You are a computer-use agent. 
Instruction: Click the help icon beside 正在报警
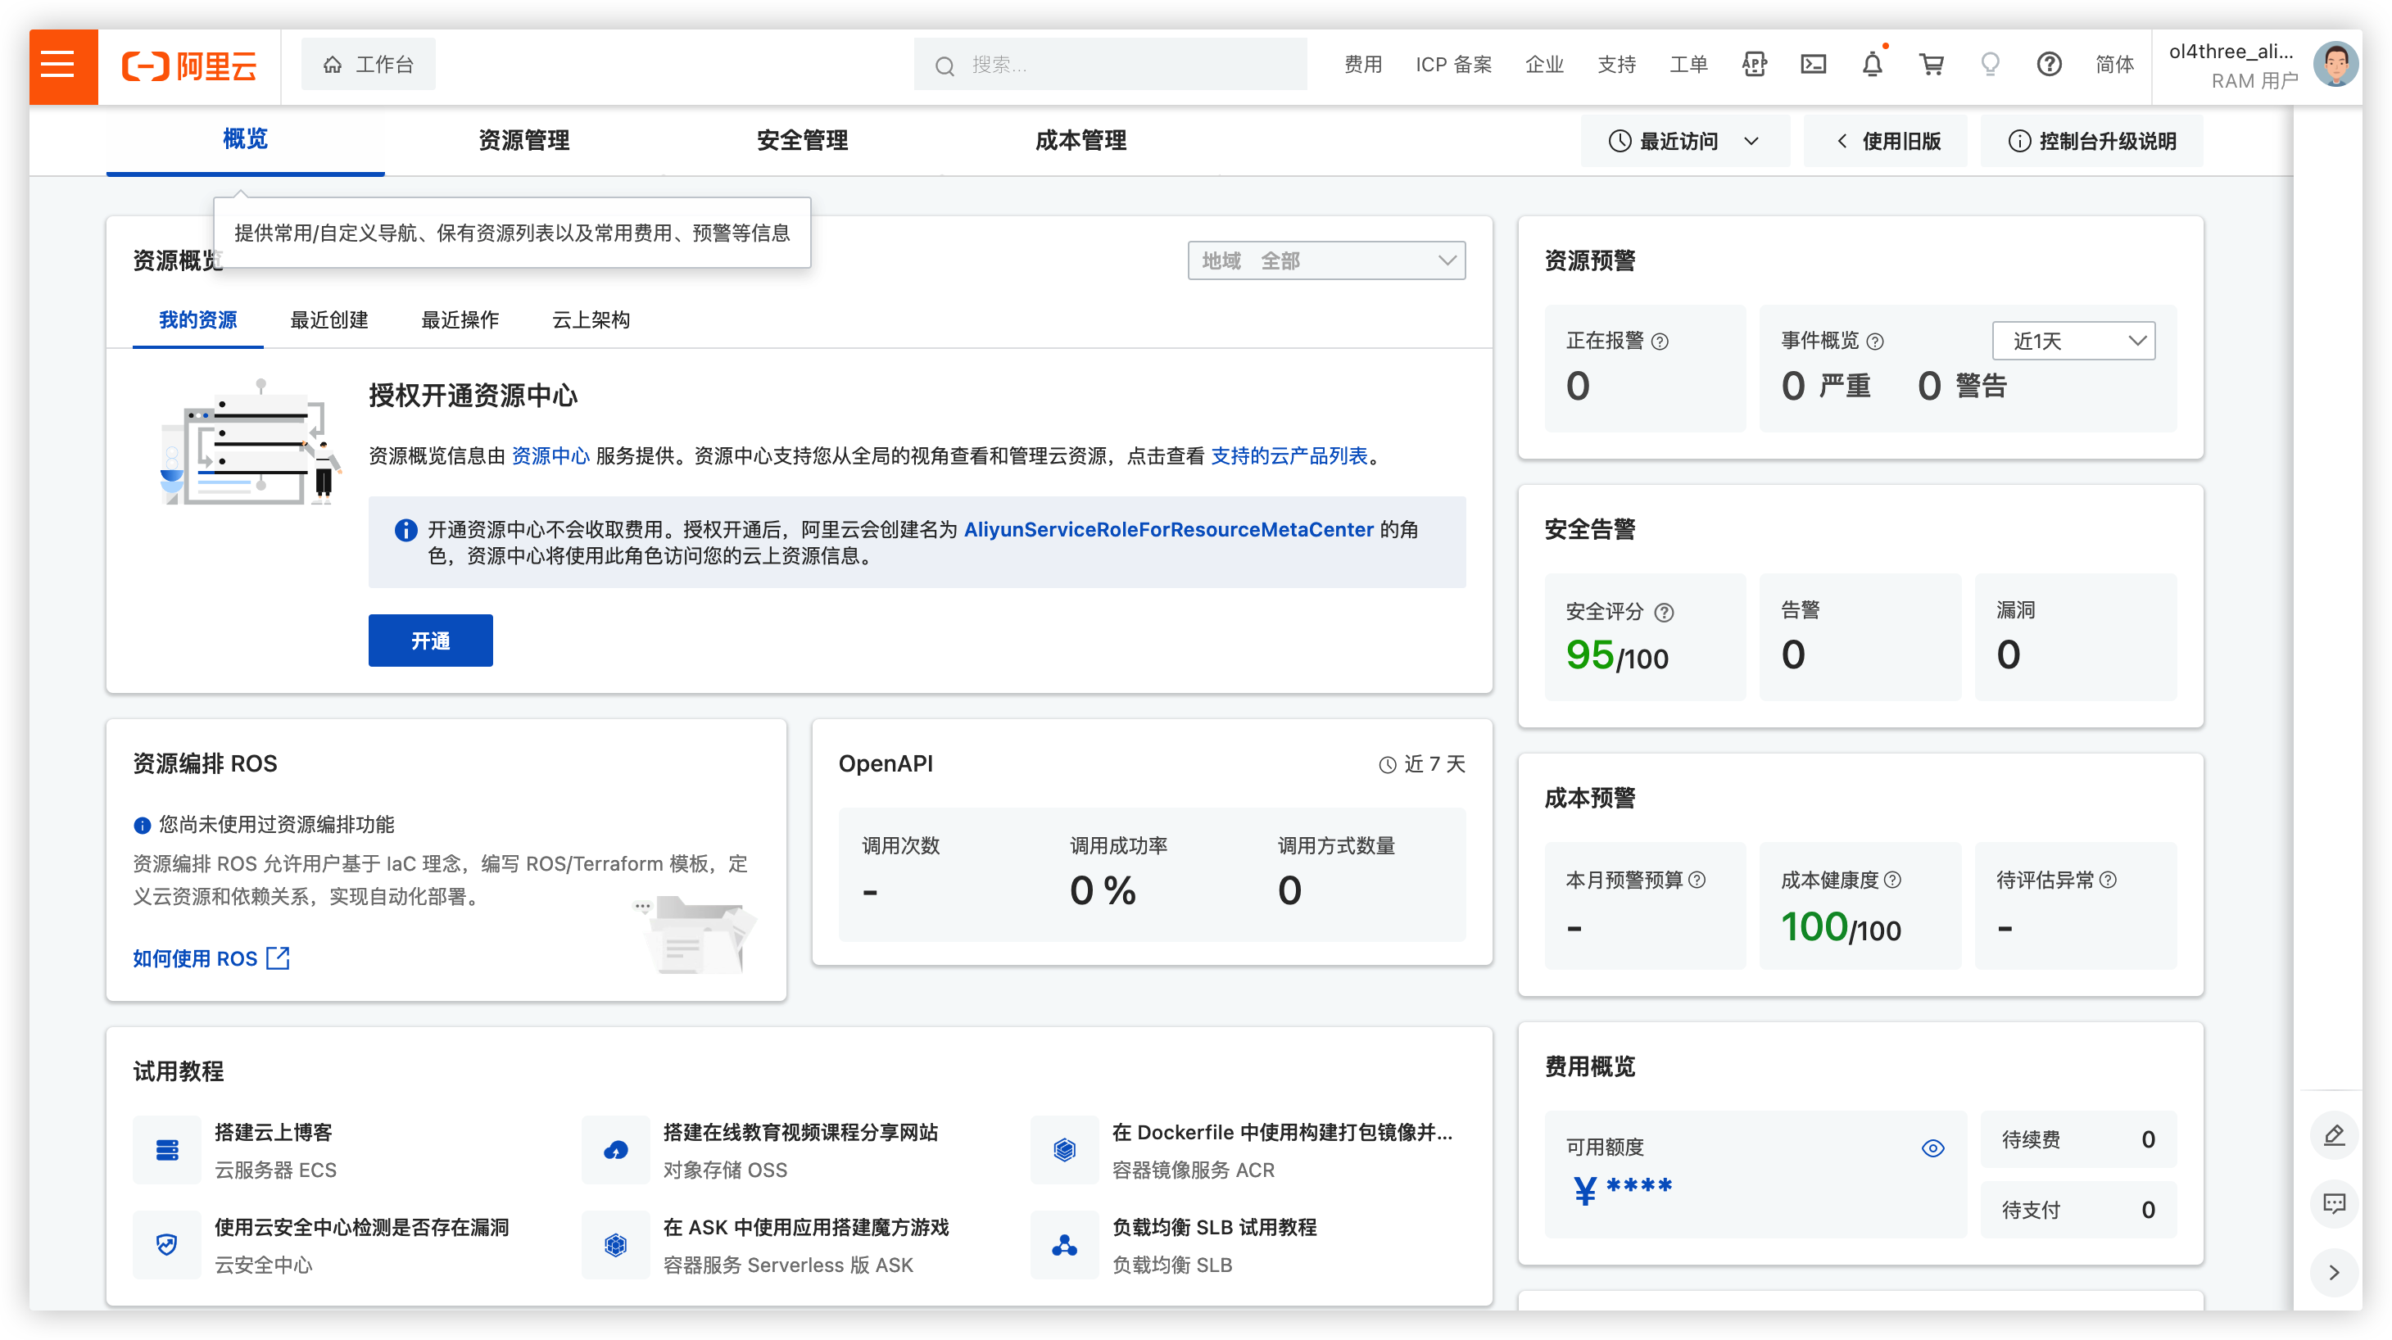(x=1660, y=342)
